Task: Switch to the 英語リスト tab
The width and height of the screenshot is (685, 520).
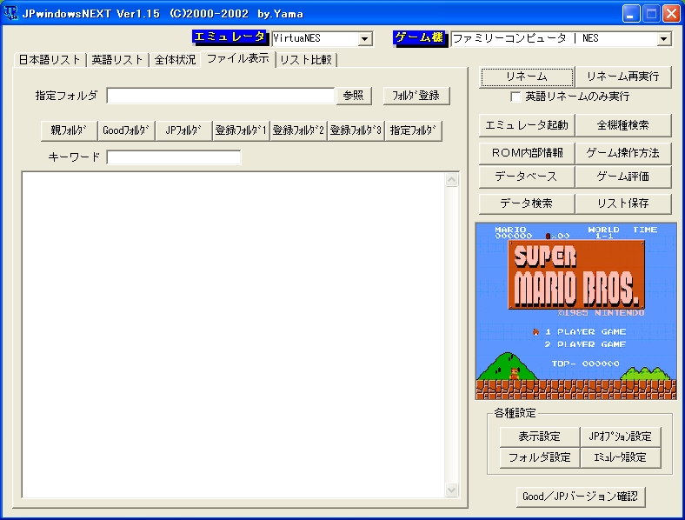Action: tap(117, 60)
